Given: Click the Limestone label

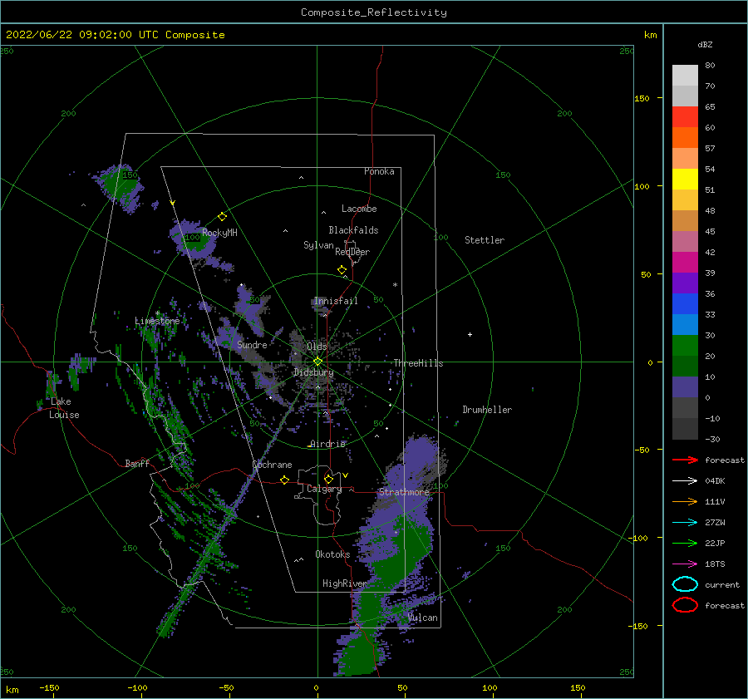Looking at the screenshot, I should tap(157, 321).
